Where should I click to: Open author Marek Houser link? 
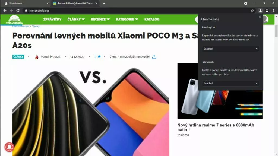pos(50,56)
